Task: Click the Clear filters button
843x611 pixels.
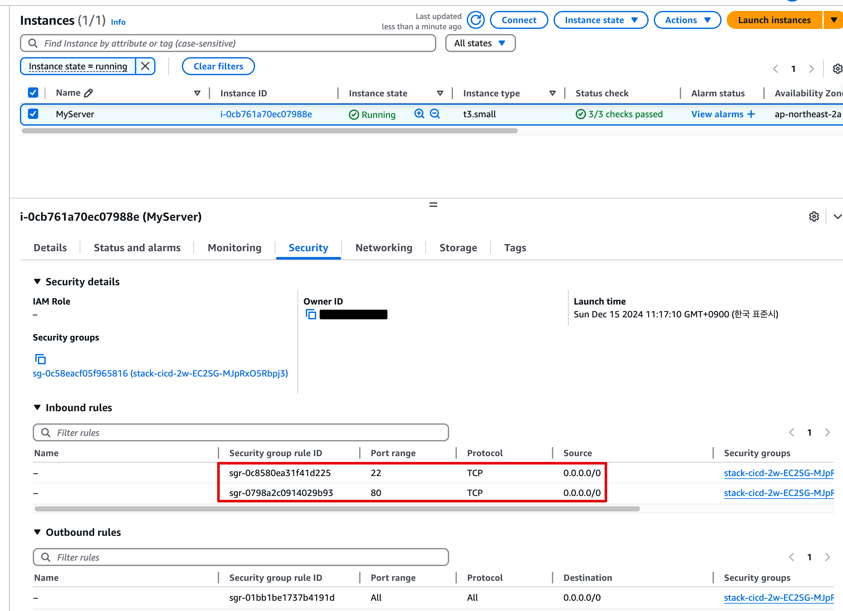Action: pyautogui.click(x=218, y=66)
